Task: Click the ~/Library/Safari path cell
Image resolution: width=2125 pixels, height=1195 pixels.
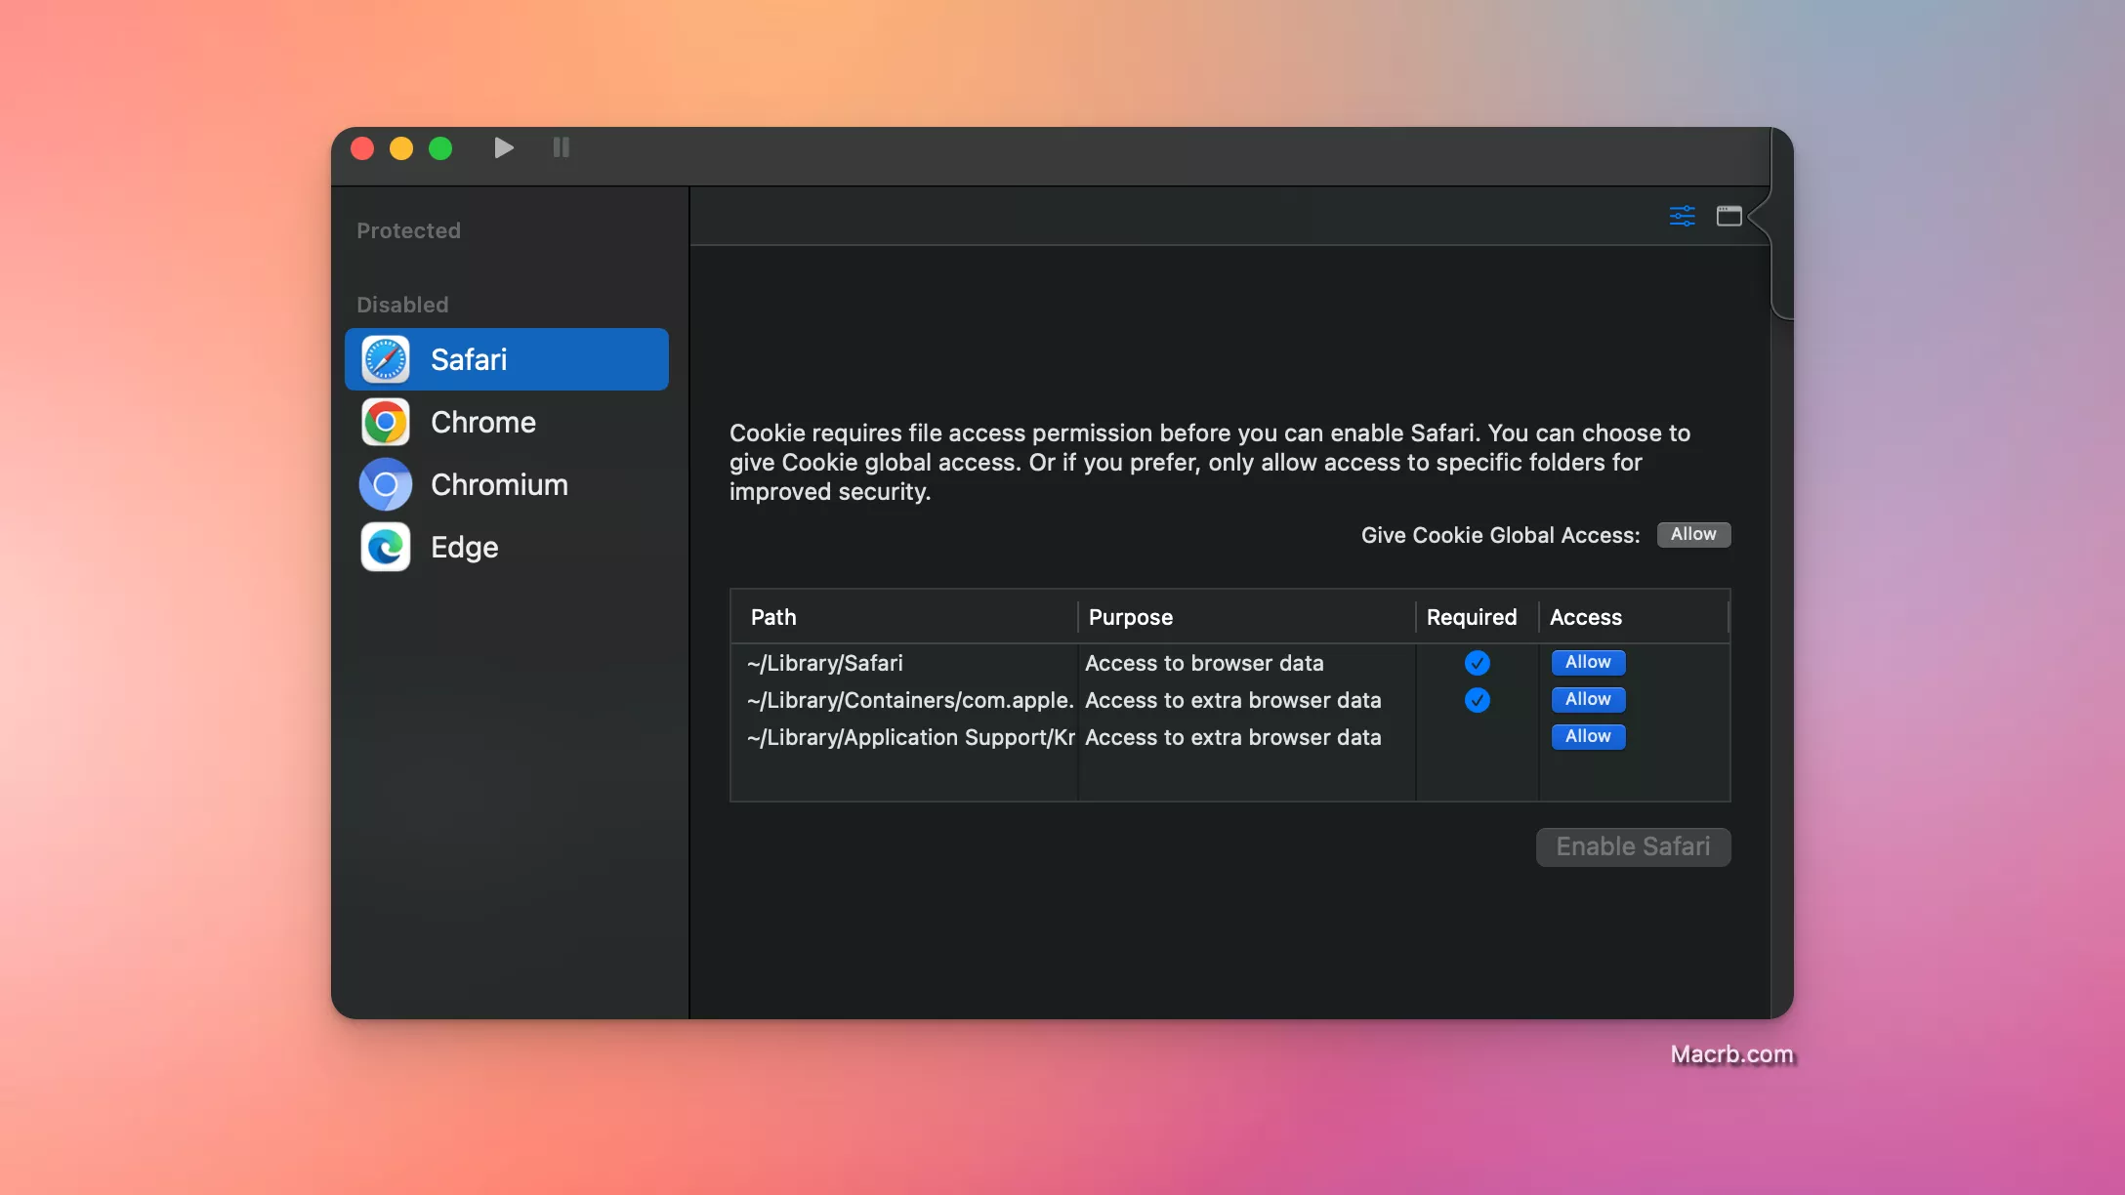Action: 825,663
